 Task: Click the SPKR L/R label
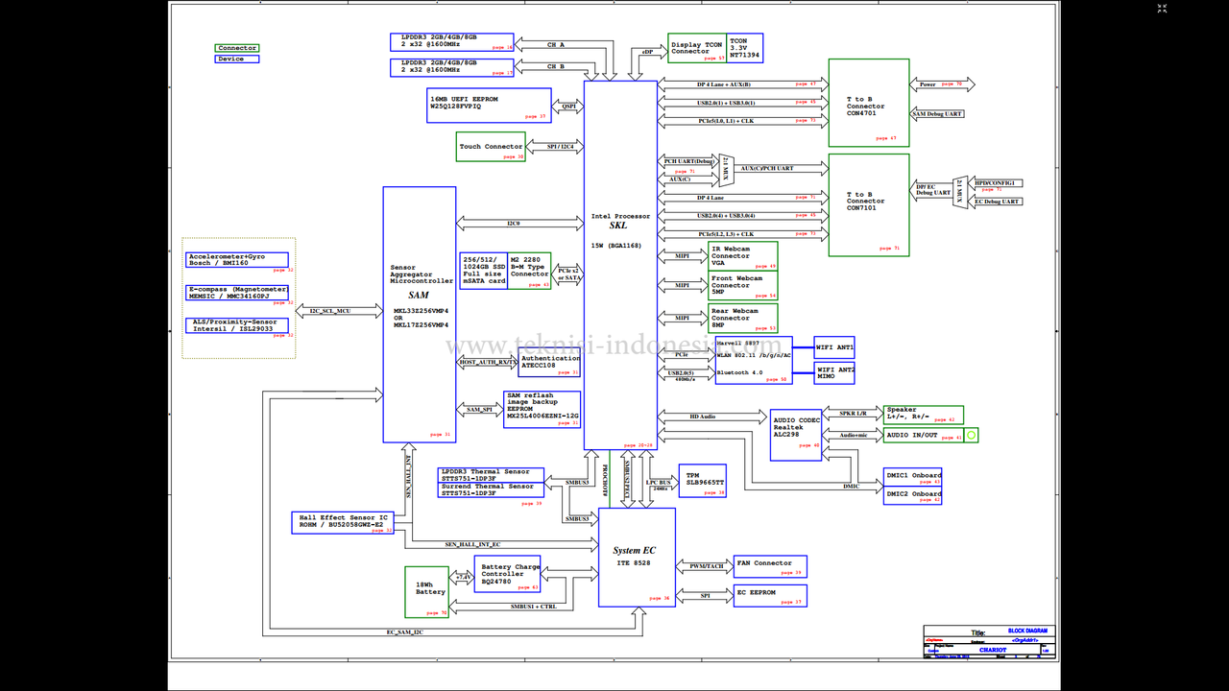pyautogui.click(x=854, y=414)
